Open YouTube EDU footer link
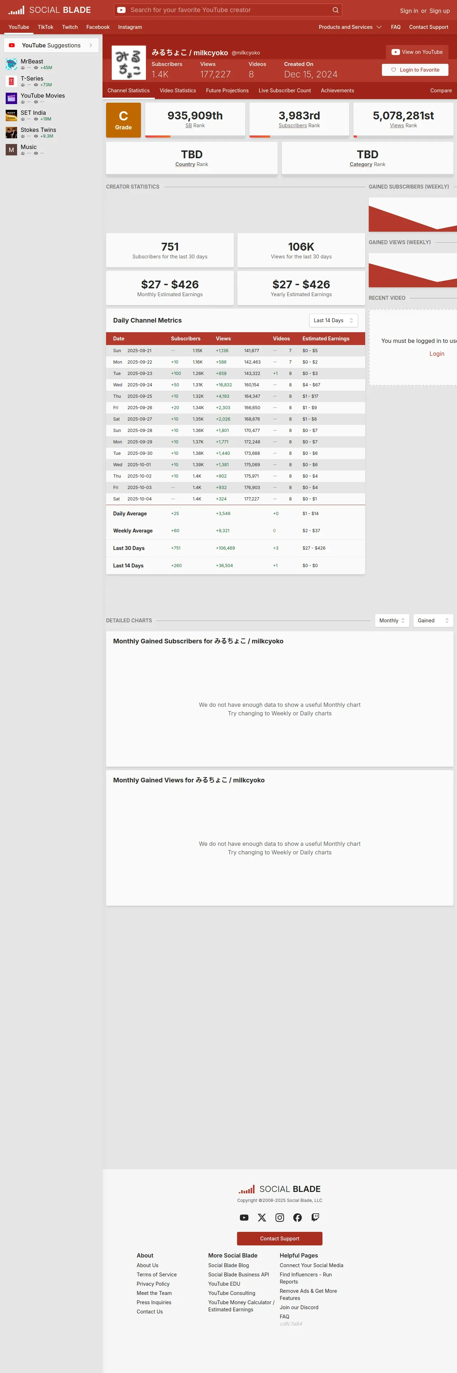The width and height of the screenshot is (457, 1373). point(224,1284)
